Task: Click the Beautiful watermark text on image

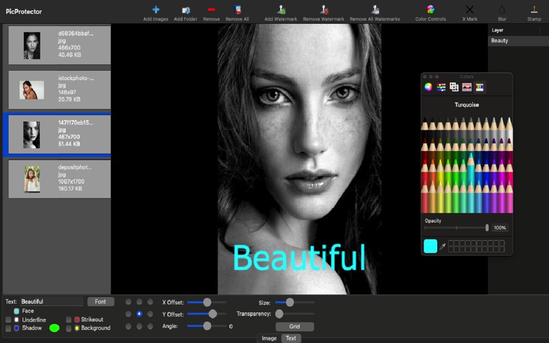Action: click(299, 258)
